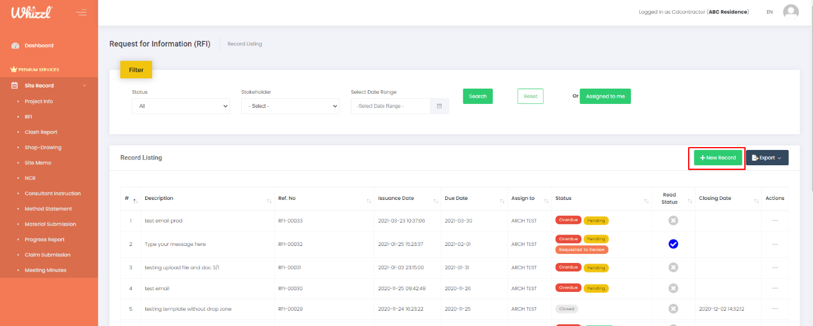
Task: Click the Select Date Range input field
Action: [390, 106]
